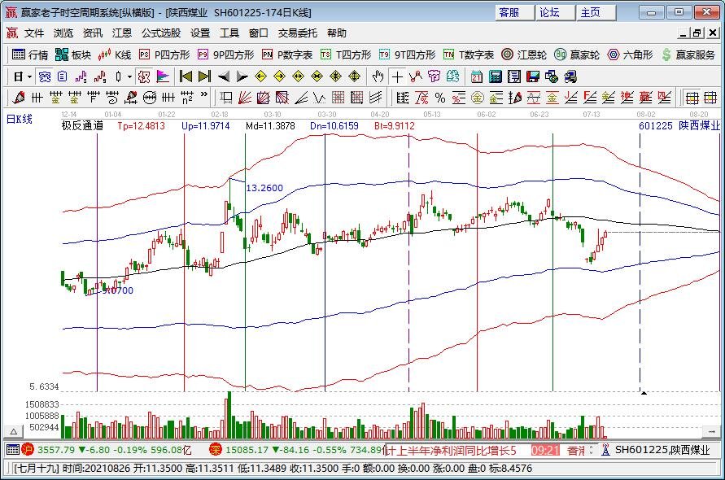725x480 pixels.
Task: Open 赢家服务 with the dollar icon
Action: click(x=688, y=55)
